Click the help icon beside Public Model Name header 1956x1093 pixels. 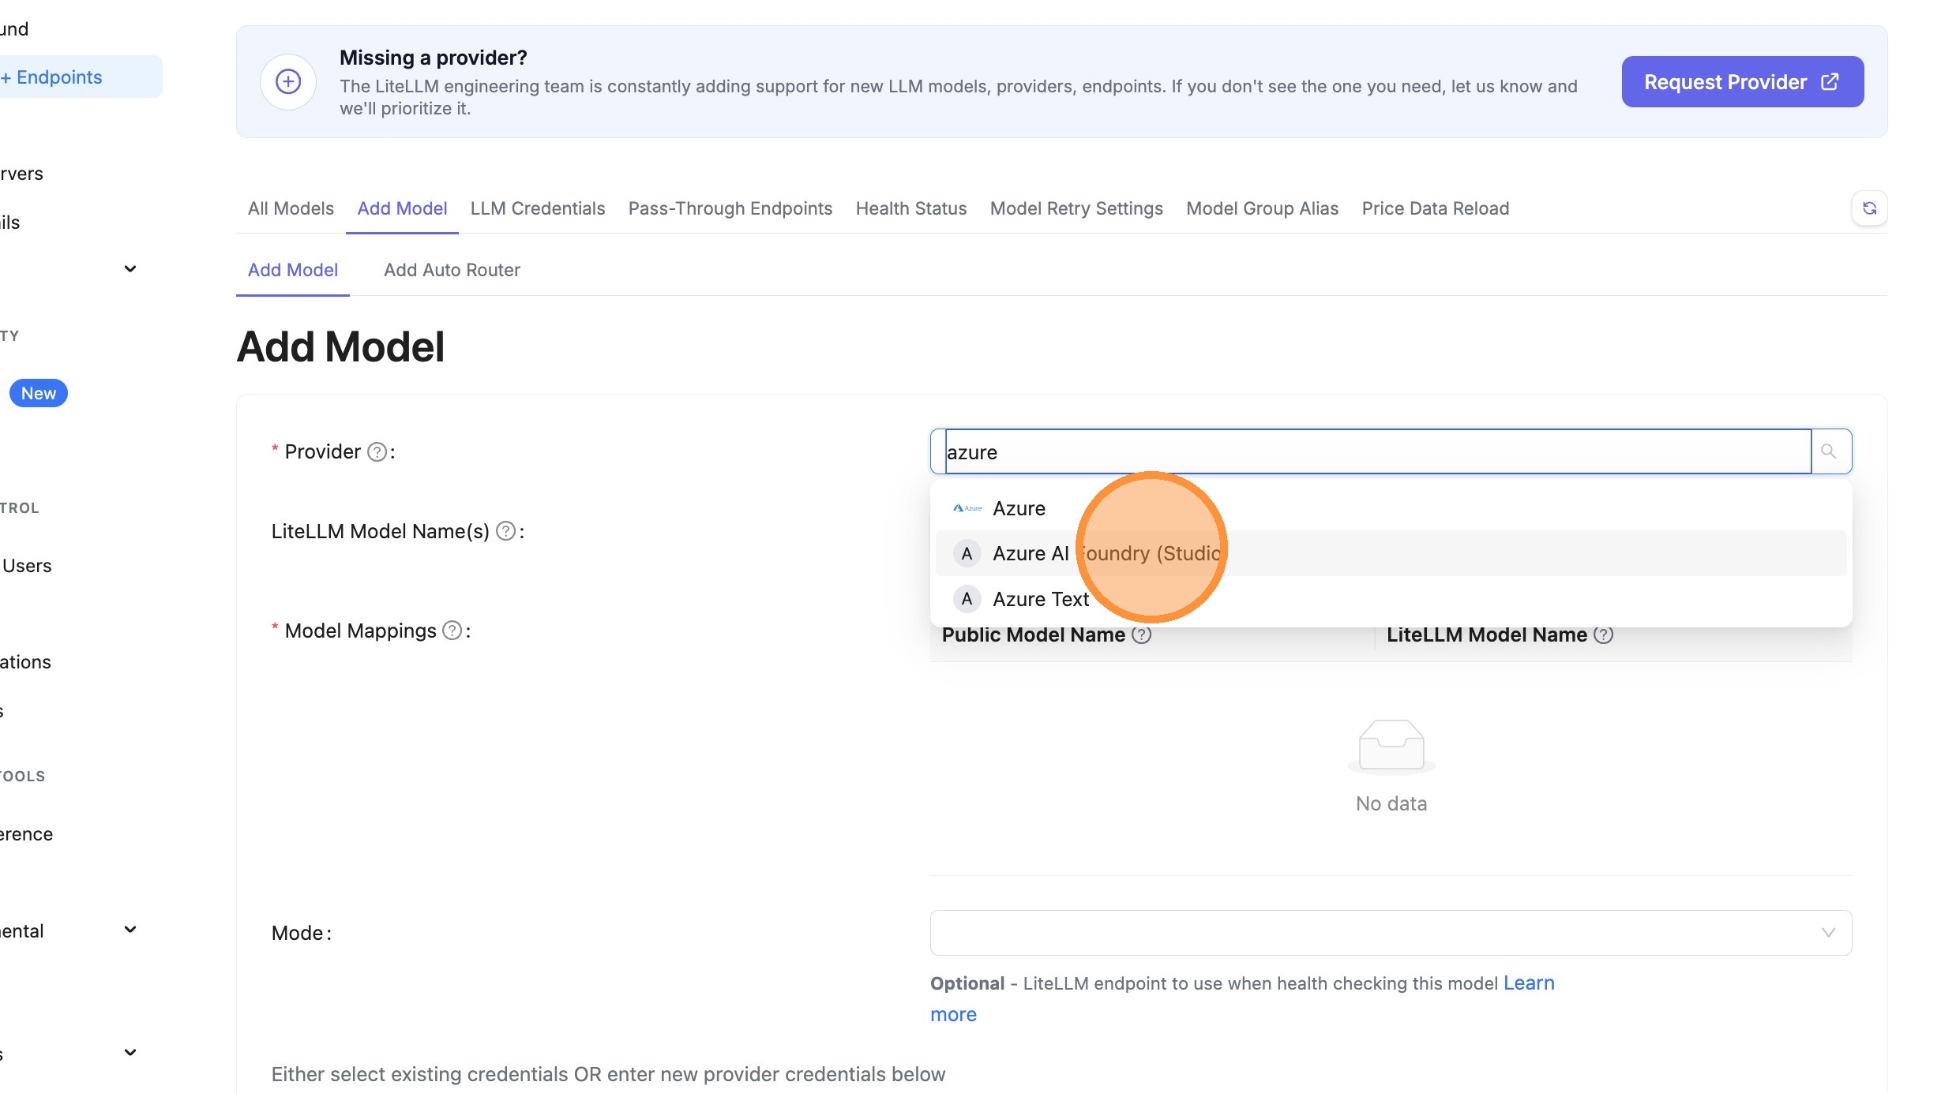click(x=1141, y=634)
